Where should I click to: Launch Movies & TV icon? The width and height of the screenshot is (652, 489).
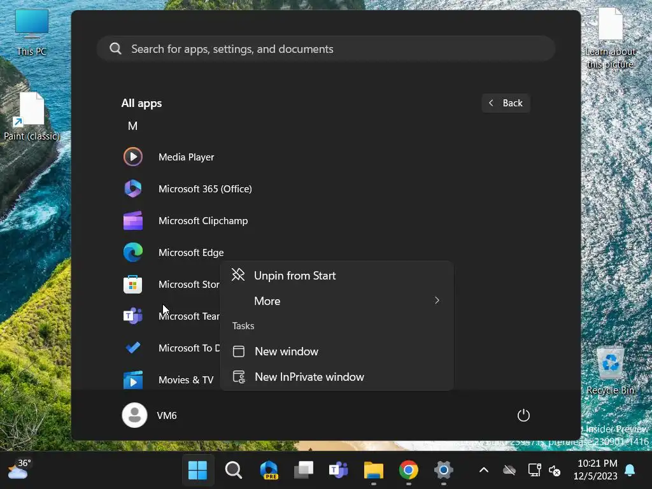click(133, 379)
